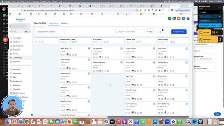Click the Talk Time widget
Screen dimensions: 224x126
pyautogui.click(x=210, y=33)
